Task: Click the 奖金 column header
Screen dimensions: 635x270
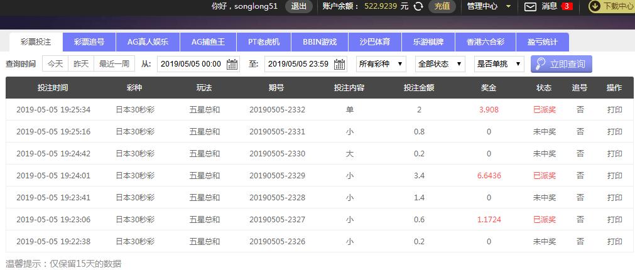Action: (489, 88)
